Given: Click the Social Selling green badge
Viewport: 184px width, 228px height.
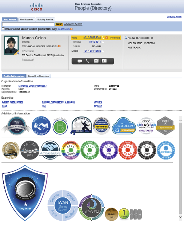Looking at the screenshot, I should tap(60, 126).
